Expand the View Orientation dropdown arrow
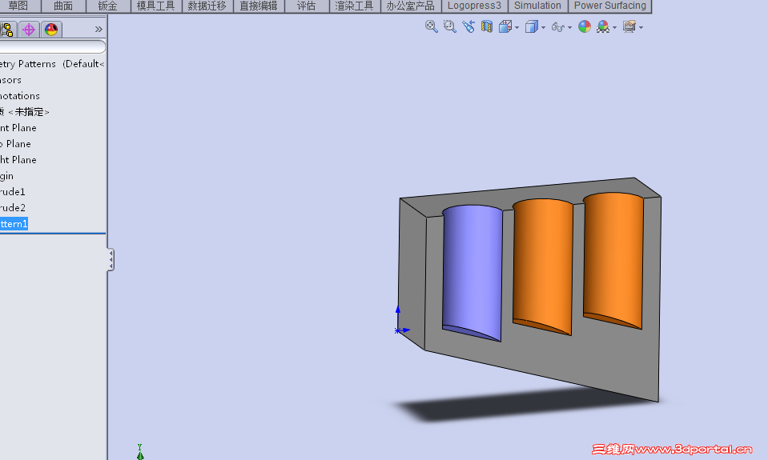The image size is (768, 460). coord(517,28)
